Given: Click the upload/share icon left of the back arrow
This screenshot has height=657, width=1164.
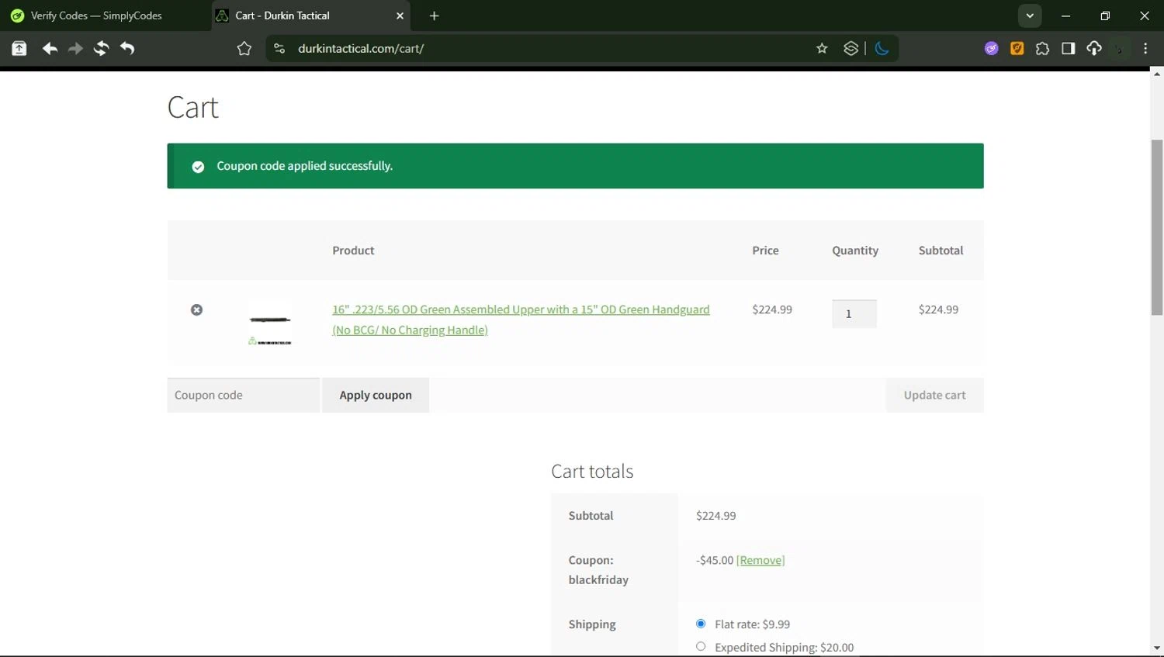Looking at the screenshot, I should (x=19, y=48).
